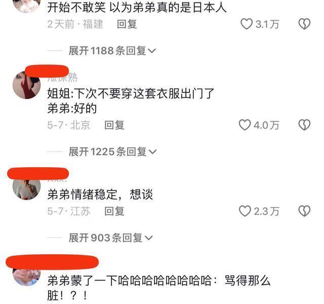Open avatar of 姐姐 comment author

coord(27,85)
